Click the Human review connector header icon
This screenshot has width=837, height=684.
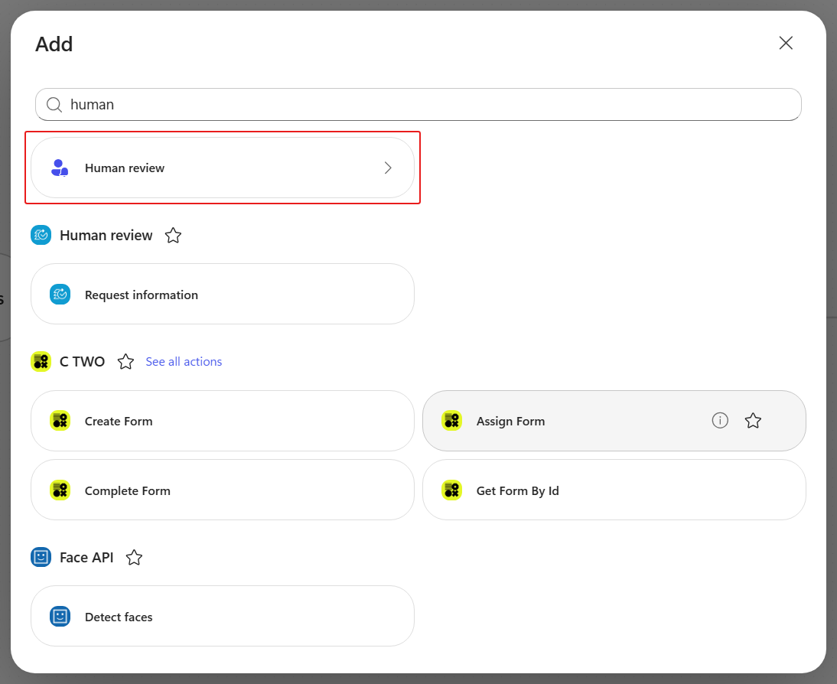41,235
